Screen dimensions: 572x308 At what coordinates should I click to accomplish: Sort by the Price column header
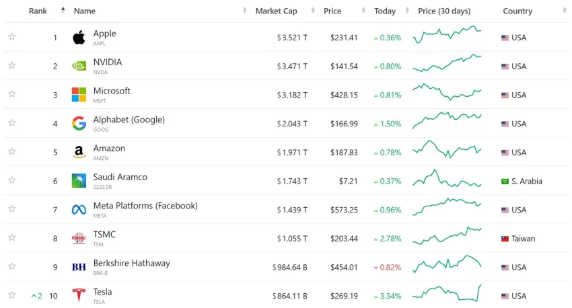coord(332,11)
